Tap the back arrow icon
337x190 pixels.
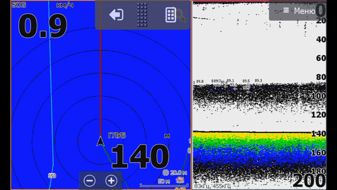116,15
